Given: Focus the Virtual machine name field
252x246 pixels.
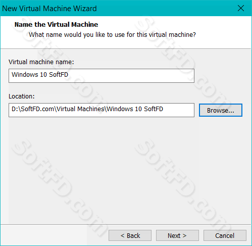Looking at the screenshot, I should [x=102, y=76].
